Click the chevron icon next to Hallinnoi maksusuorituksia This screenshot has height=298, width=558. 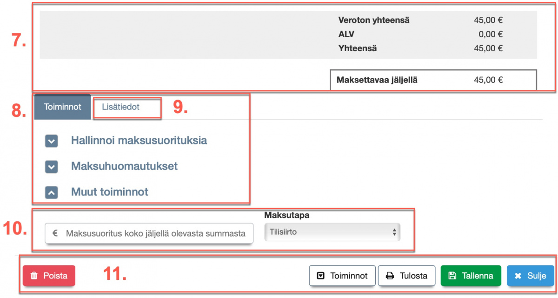[x=51, y=141]
